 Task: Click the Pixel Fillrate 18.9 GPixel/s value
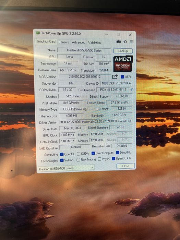71,103
